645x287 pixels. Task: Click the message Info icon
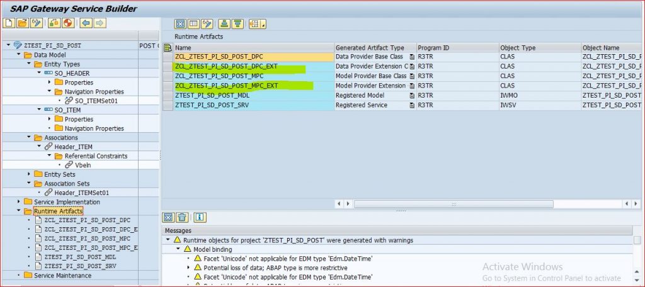pyautogui.click(x=200, y=217)
